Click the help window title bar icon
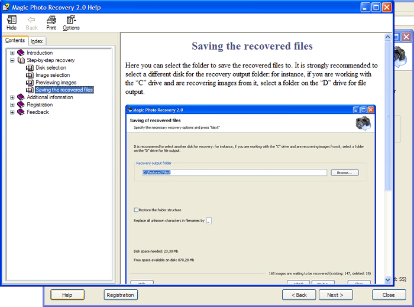 pyautogui.click(x=7, y=7)
